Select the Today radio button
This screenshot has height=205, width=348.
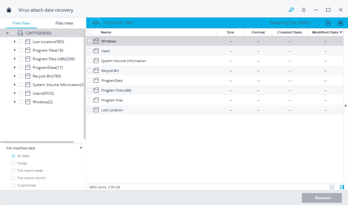[13, 163]
